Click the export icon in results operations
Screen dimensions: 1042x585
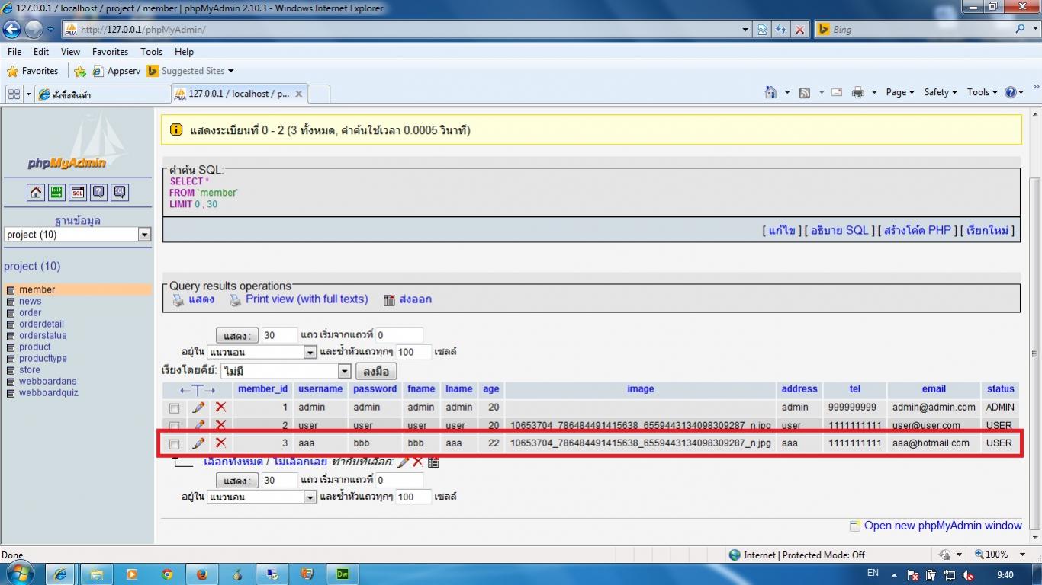pyautogui.click(x=389, y=300)
